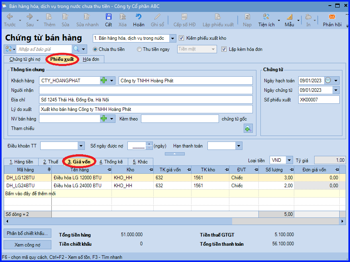Click the Kèm theo input field
This screenshot has height=262, width=350.
click(180, 118)
